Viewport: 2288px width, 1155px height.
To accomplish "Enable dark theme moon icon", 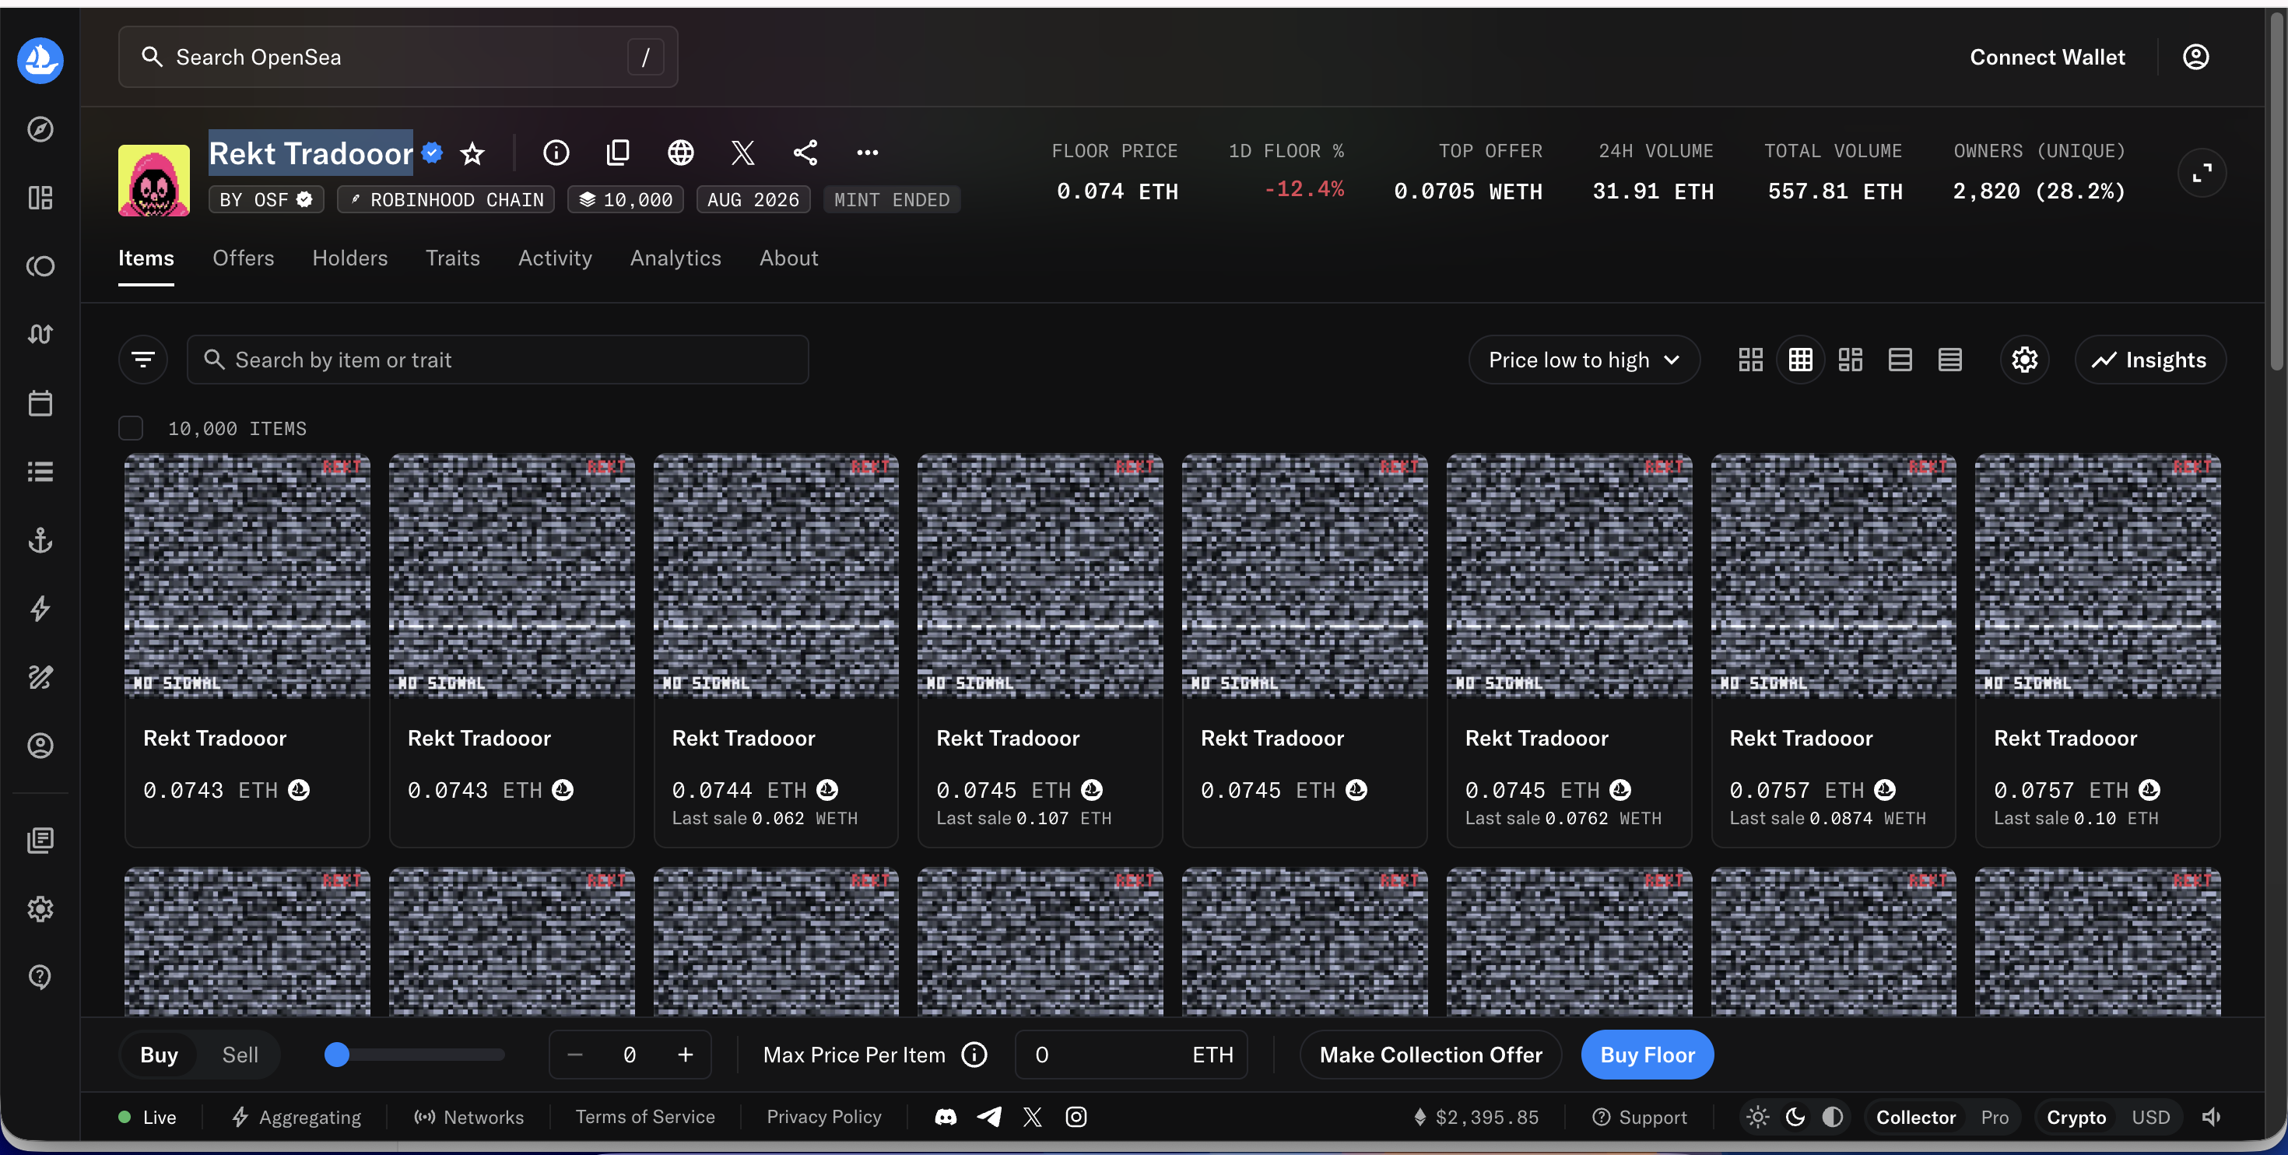I will click(1795, 1117).
